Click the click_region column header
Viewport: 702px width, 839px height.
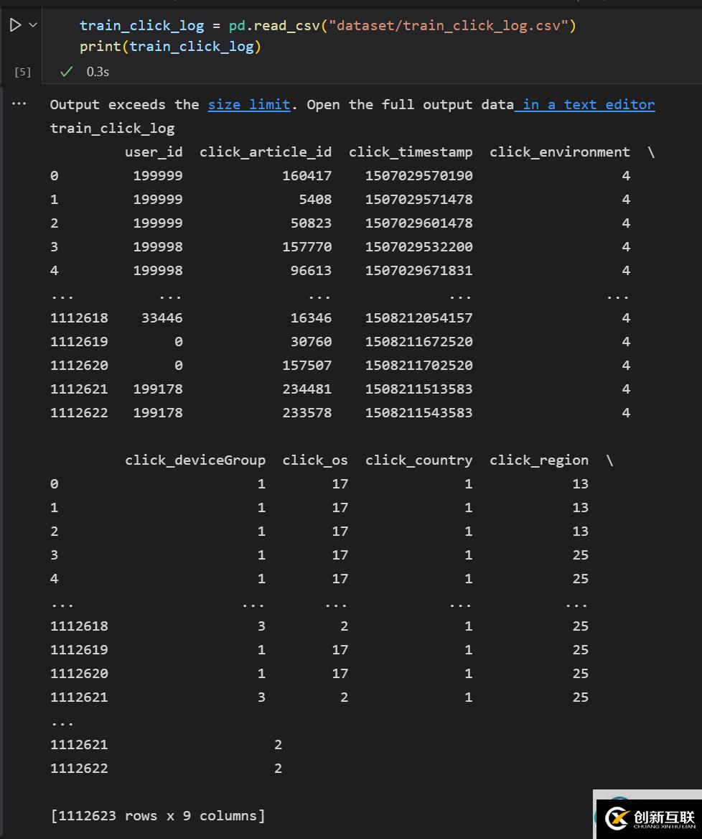click(539, 460)
